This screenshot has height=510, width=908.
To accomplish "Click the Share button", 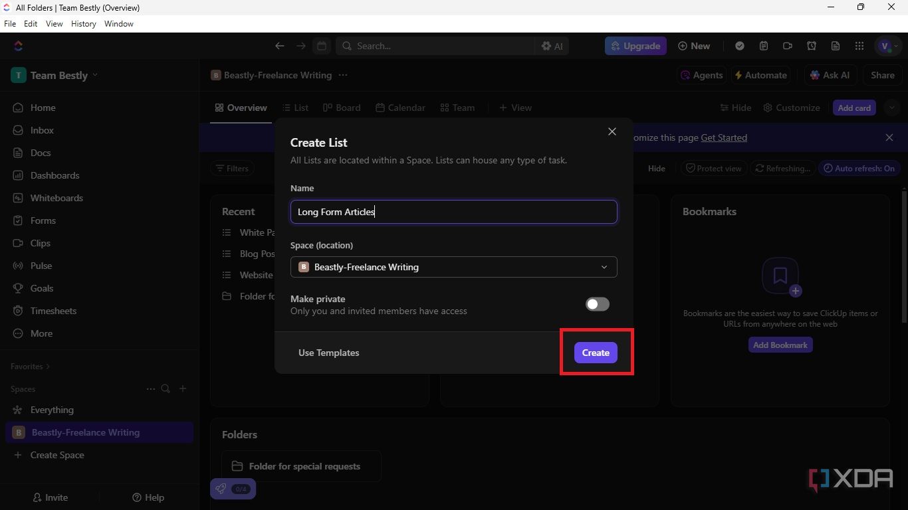I will point(883,75).
